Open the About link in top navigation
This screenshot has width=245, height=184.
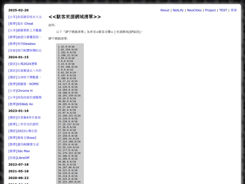tap(165, 10)
